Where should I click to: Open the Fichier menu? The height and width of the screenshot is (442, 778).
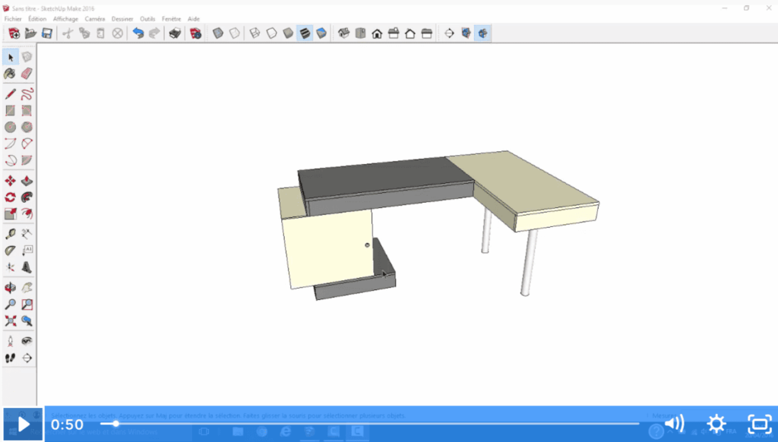(13, 18)
